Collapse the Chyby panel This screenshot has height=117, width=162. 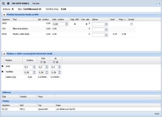(158, 101)
